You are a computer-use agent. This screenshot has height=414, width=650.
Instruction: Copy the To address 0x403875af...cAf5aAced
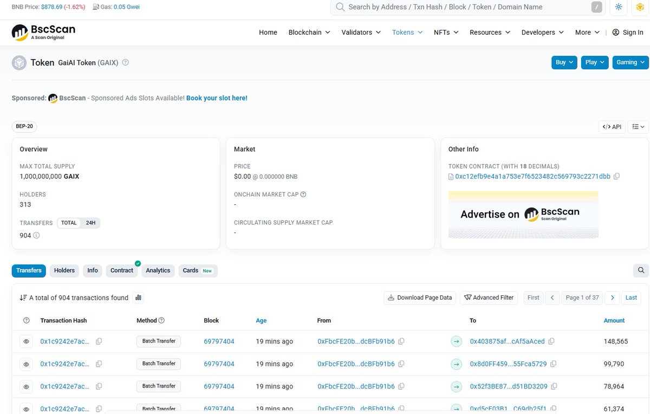(x=551, y=341)
